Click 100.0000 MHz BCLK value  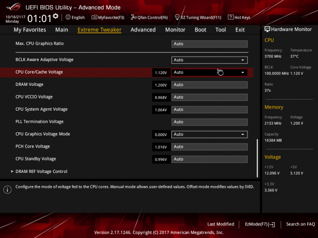pyautogui.click(x=277, y=73)
